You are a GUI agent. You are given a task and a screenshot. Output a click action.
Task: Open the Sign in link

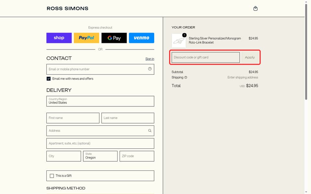pos(150,59)
